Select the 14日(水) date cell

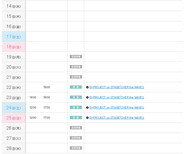[x=14, y=6]
